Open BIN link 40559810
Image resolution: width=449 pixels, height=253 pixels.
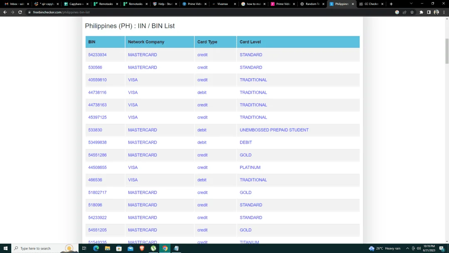(x=97, y=79)
